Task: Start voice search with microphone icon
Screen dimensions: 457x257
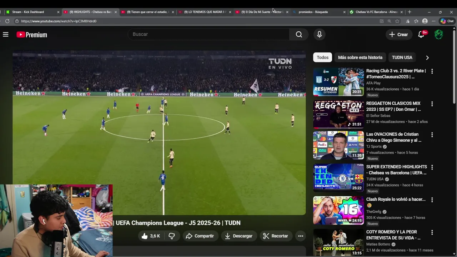Action: pos(320,34)
